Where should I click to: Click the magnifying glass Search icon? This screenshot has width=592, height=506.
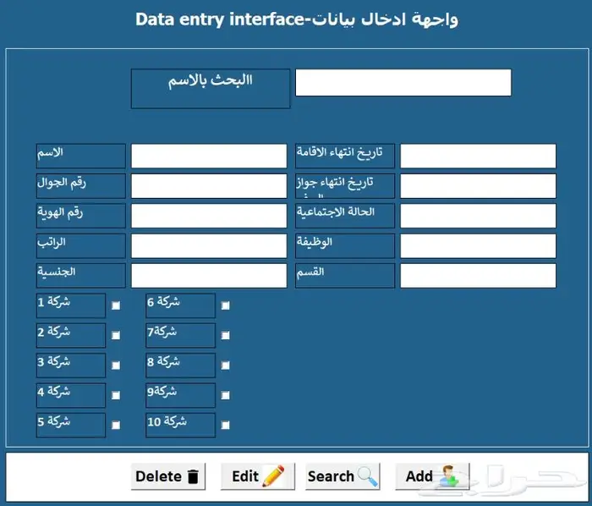click(368, 476)
